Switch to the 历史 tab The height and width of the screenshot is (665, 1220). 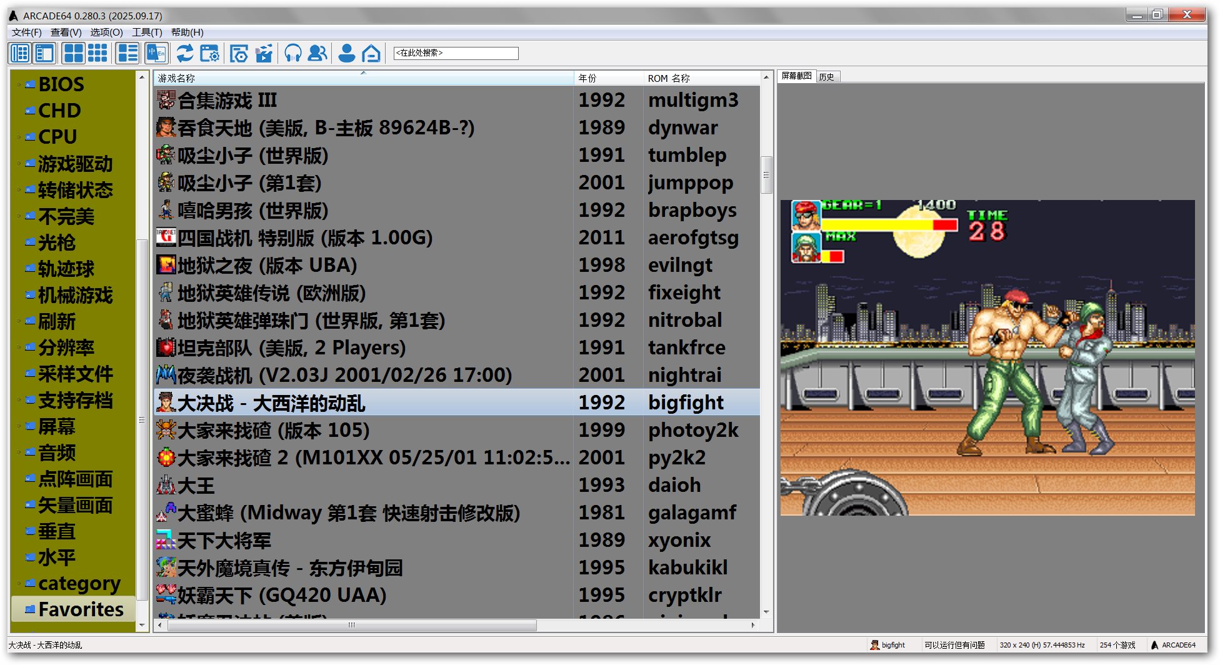(x=827, y=77)
